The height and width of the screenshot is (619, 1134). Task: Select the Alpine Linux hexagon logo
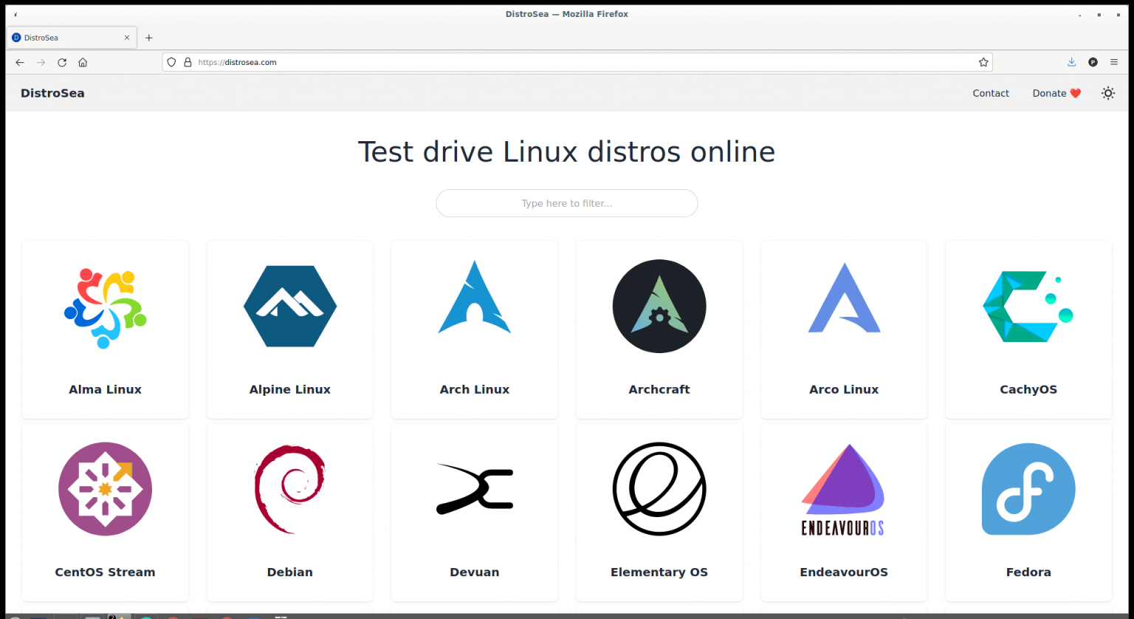[x=290, y=306]
